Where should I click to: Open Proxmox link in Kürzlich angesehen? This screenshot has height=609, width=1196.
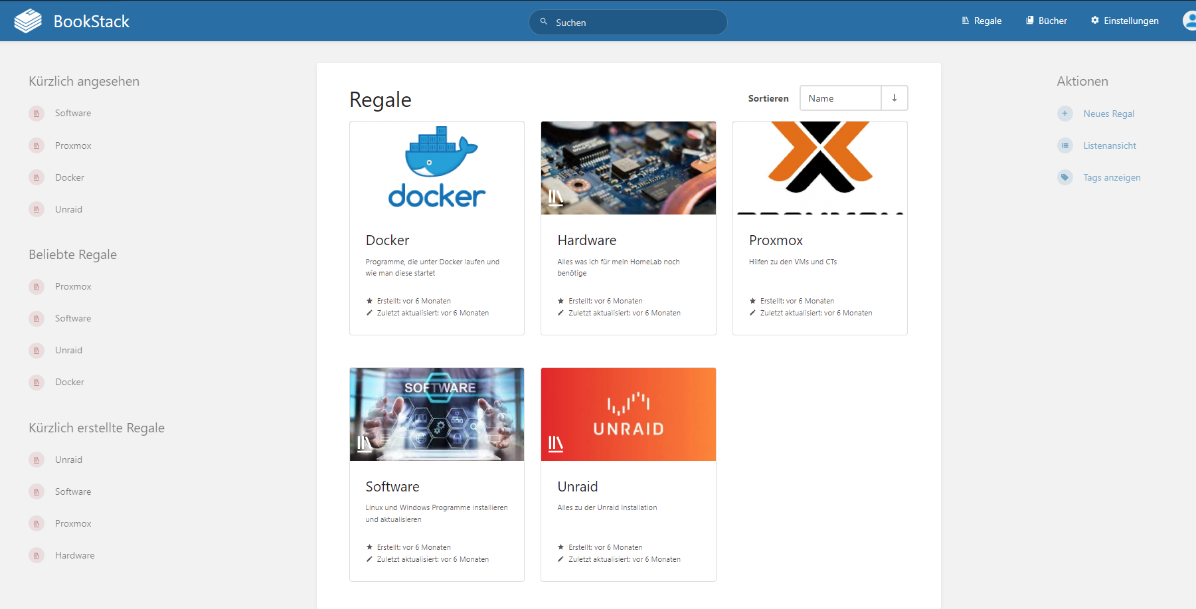(73, 145)
